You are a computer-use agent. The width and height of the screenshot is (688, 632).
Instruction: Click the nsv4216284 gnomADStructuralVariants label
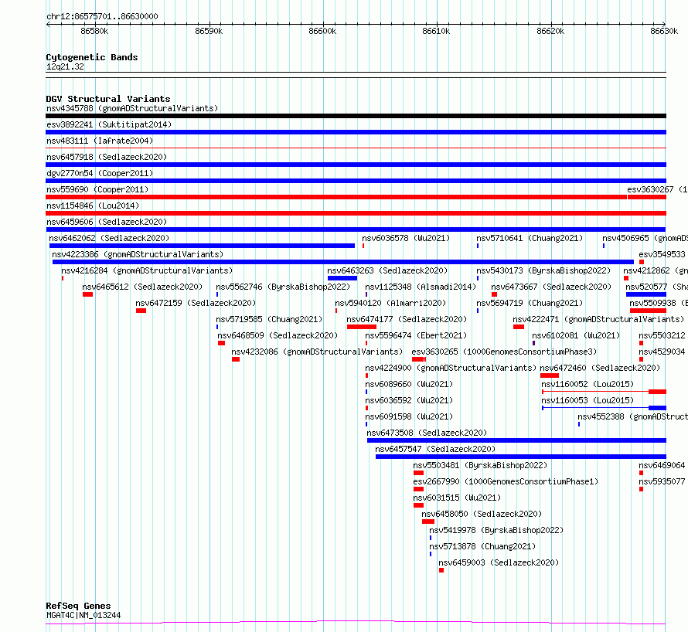[x=147, y=270]
